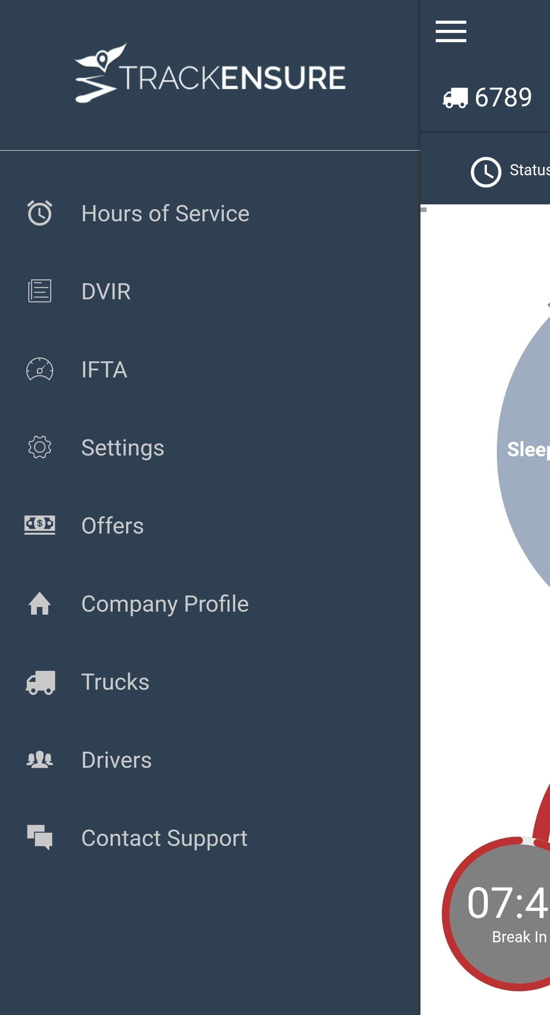This screenshot has height=1015, width=550.
Task: Open the IFTA menu entry
Action: pyautogui.click(x=104, y=370)
